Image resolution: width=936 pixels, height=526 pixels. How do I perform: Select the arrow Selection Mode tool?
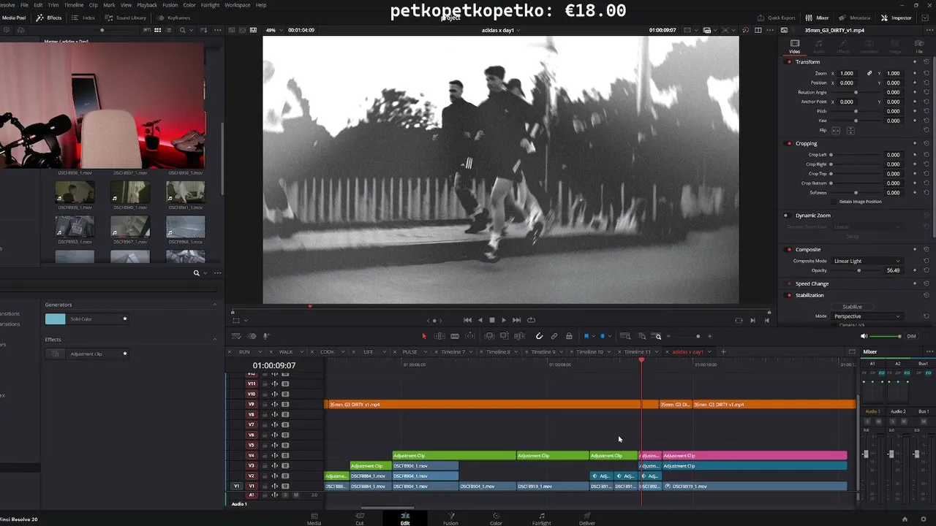[424, 336]
